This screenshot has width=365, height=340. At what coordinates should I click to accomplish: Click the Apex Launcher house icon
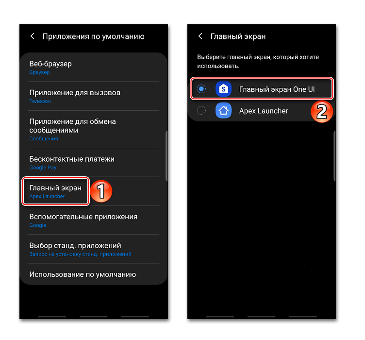coord(223,111)
